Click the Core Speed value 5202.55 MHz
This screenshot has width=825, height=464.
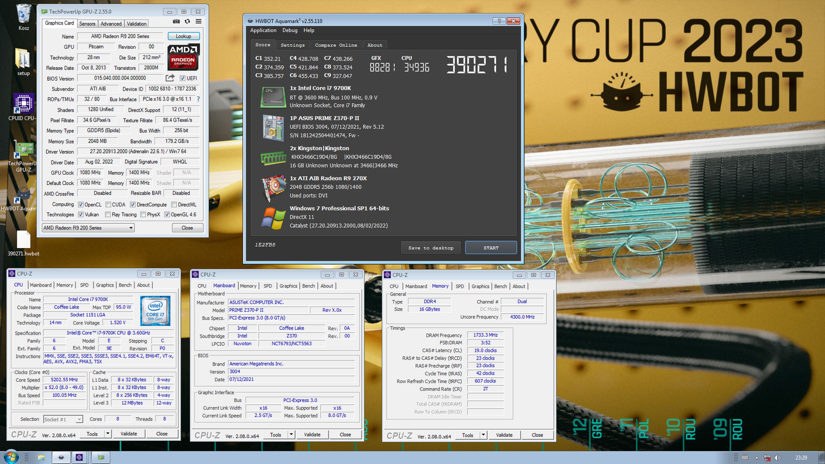coord(64,380)
